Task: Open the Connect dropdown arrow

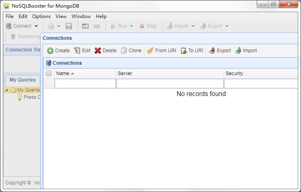Action: pos(36,26)
